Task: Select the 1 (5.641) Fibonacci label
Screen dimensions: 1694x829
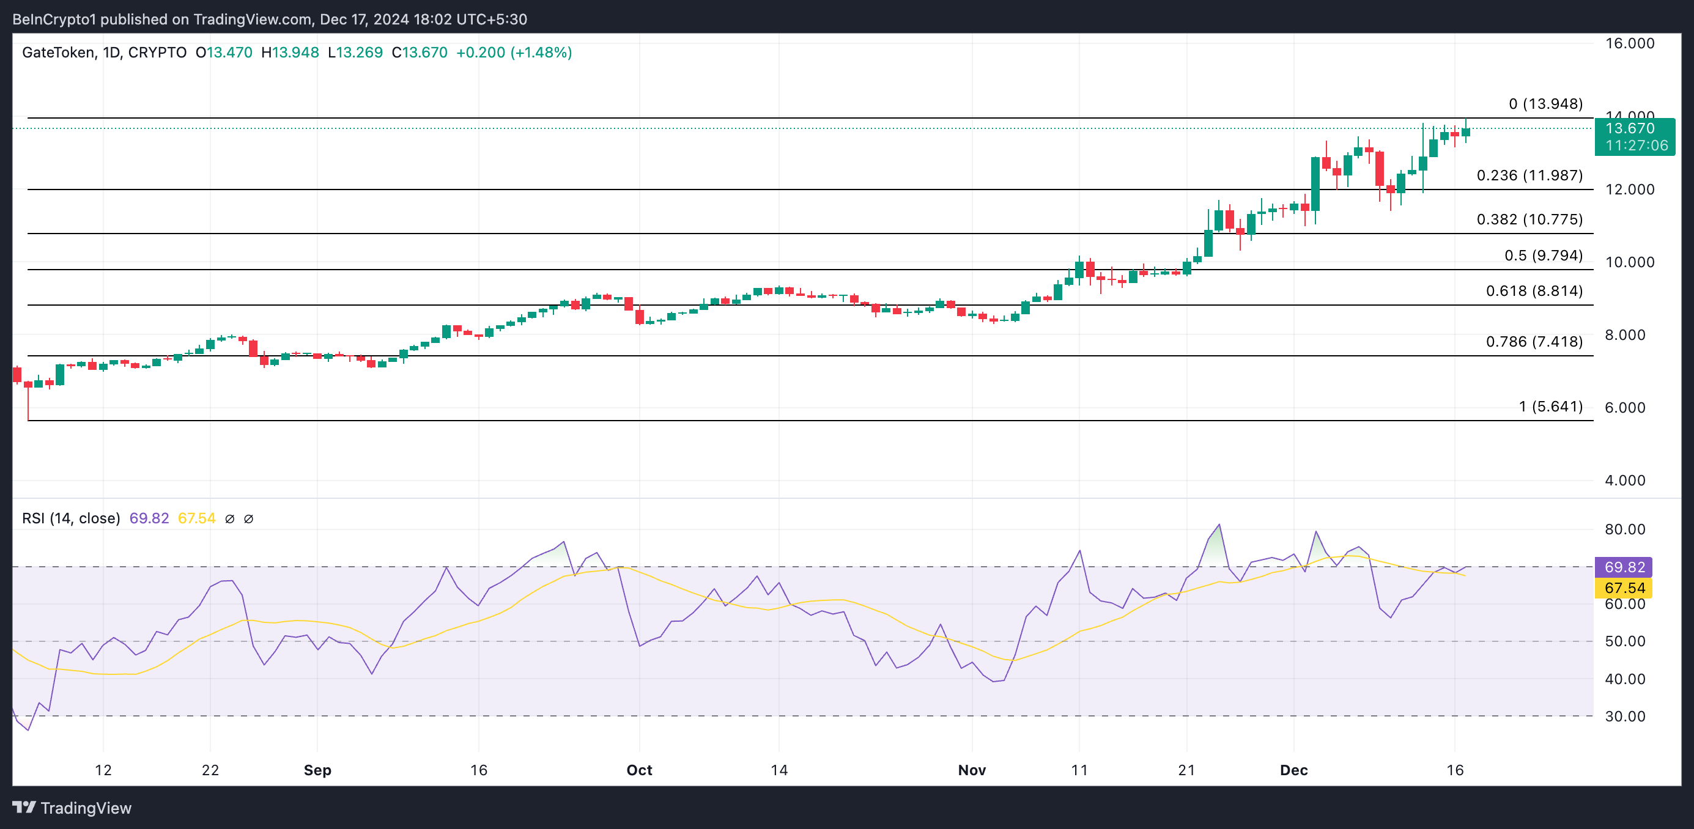Action: pyautogui.click(x=1551, y=407)
